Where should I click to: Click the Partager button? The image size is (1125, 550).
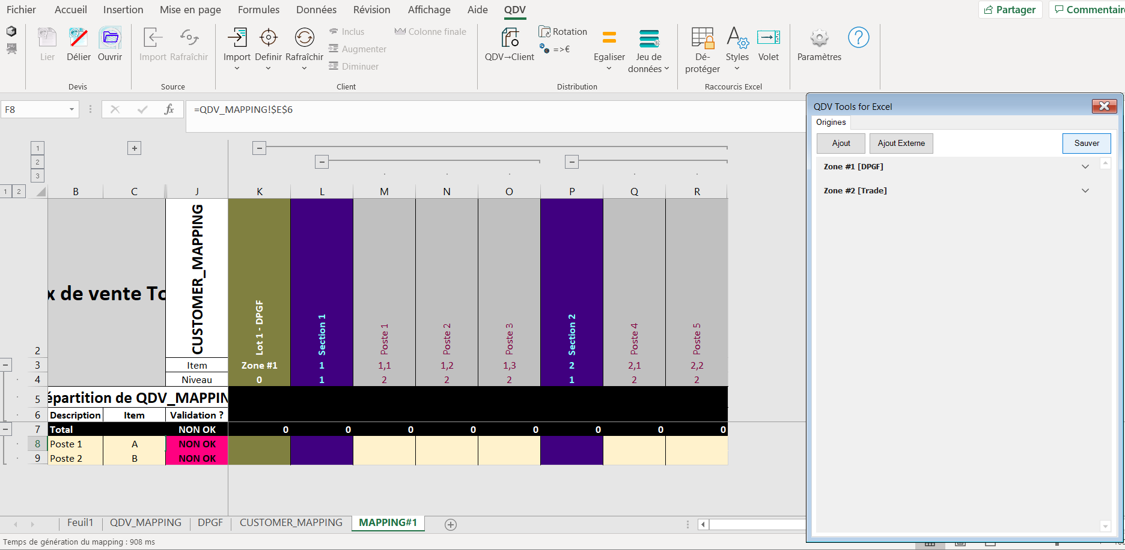tap(1010, 10)
